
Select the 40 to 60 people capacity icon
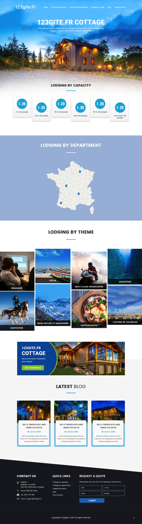point(61,104)
